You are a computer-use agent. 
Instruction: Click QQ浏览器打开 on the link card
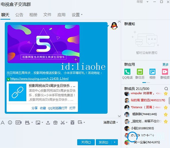(57, 108)
